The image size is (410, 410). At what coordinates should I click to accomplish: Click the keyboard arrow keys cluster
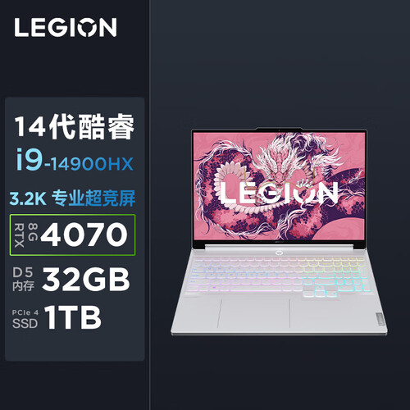coord(321,293)
